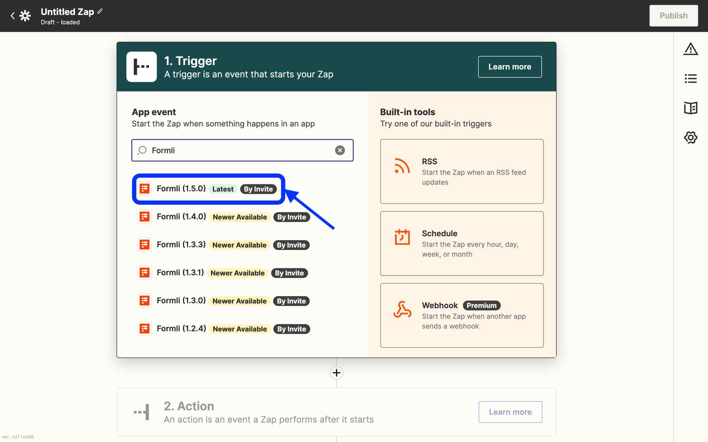The height and width of the screenshot is (442, 708).
Task: Open the warning triangle issues panel
Action: coord(690,49)
